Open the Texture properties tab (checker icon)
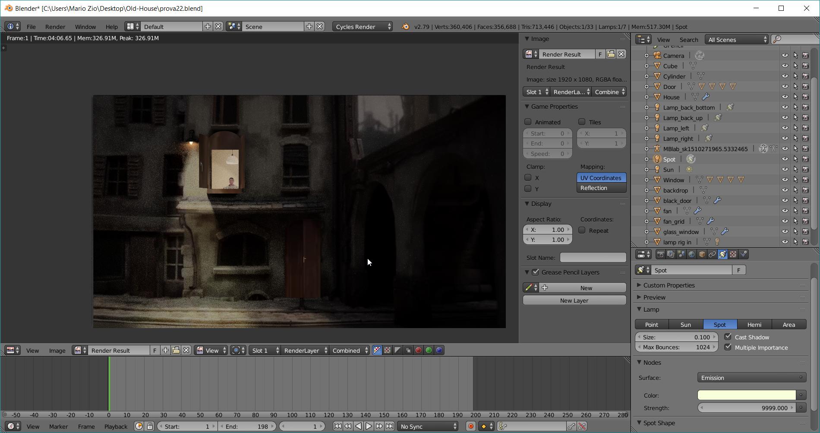 (x=733, y=254)
